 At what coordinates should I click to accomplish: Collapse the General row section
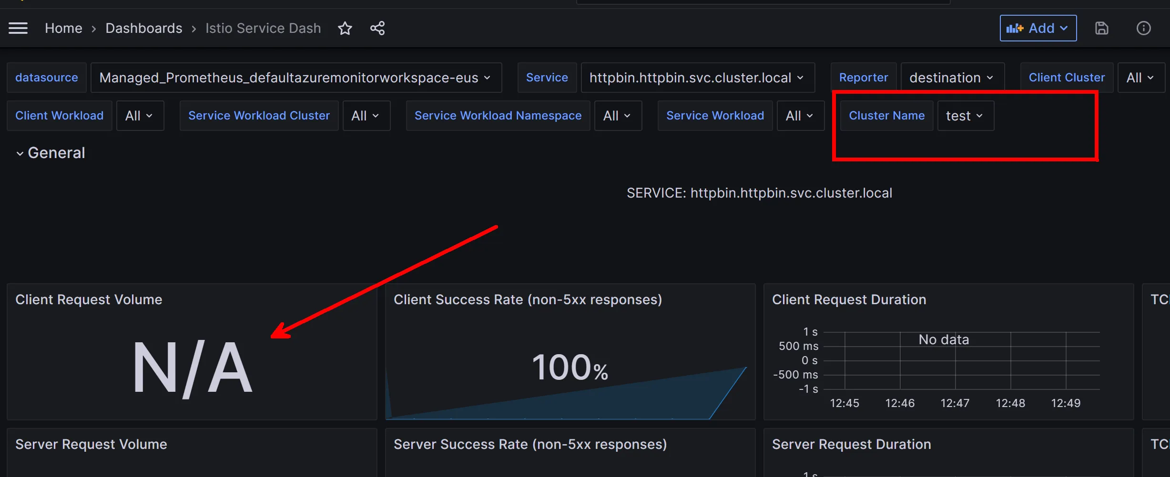(51, 153)
